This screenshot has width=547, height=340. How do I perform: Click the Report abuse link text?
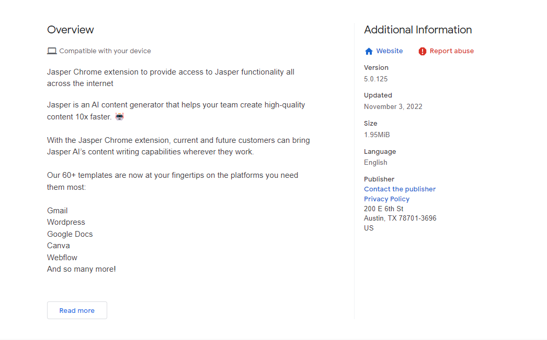click(x=452, y=51)
